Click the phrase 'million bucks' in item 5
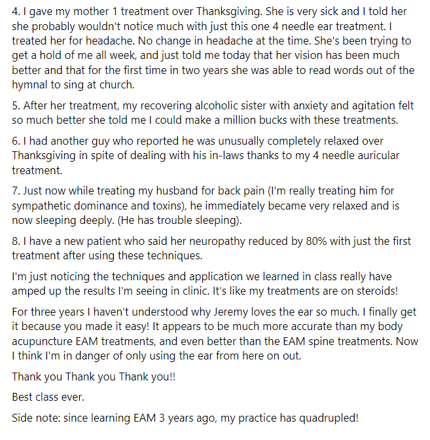This screenshot has width=430, height=440. 255,120
